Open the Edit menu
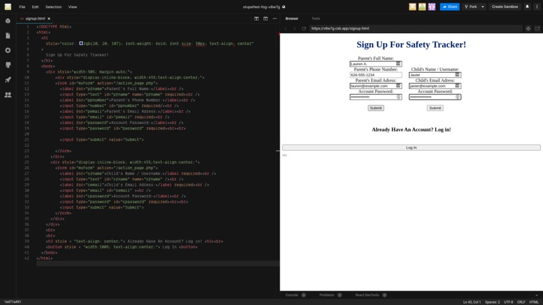Image resolution: width=543 pixels, height=305 pixels. pos(35,7)
